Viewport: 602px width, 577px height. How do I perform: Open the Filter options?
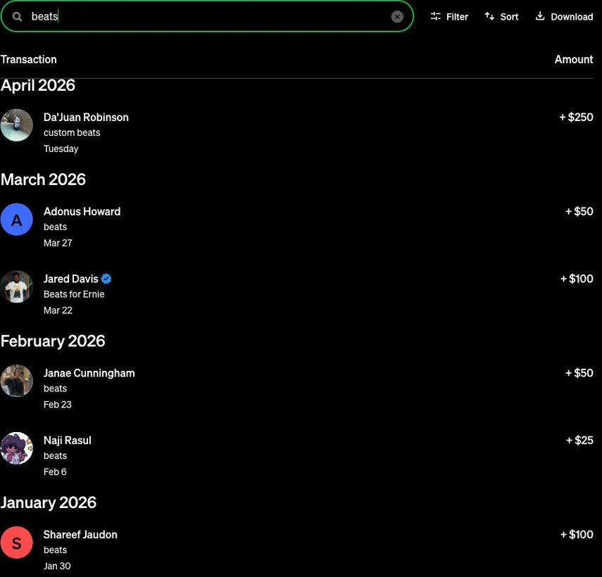(449, 16)
